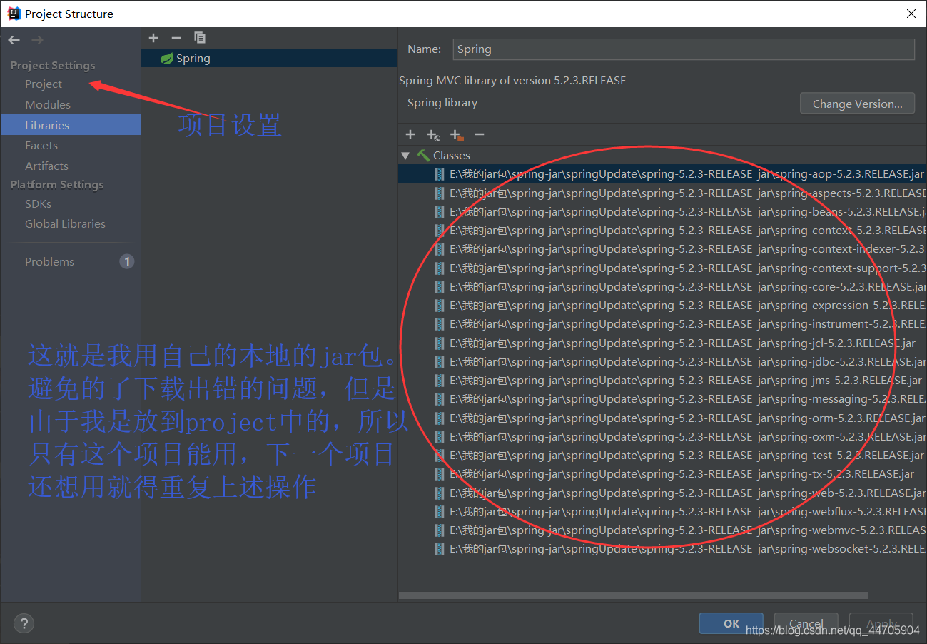Click the horizontal scrollbar of jar list

633,595
